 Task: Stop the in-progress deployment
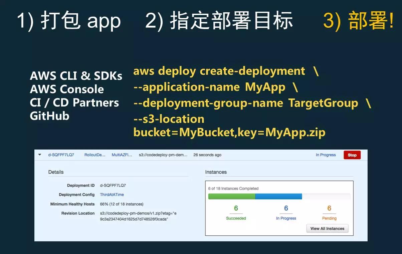click(x=352, y=155)
